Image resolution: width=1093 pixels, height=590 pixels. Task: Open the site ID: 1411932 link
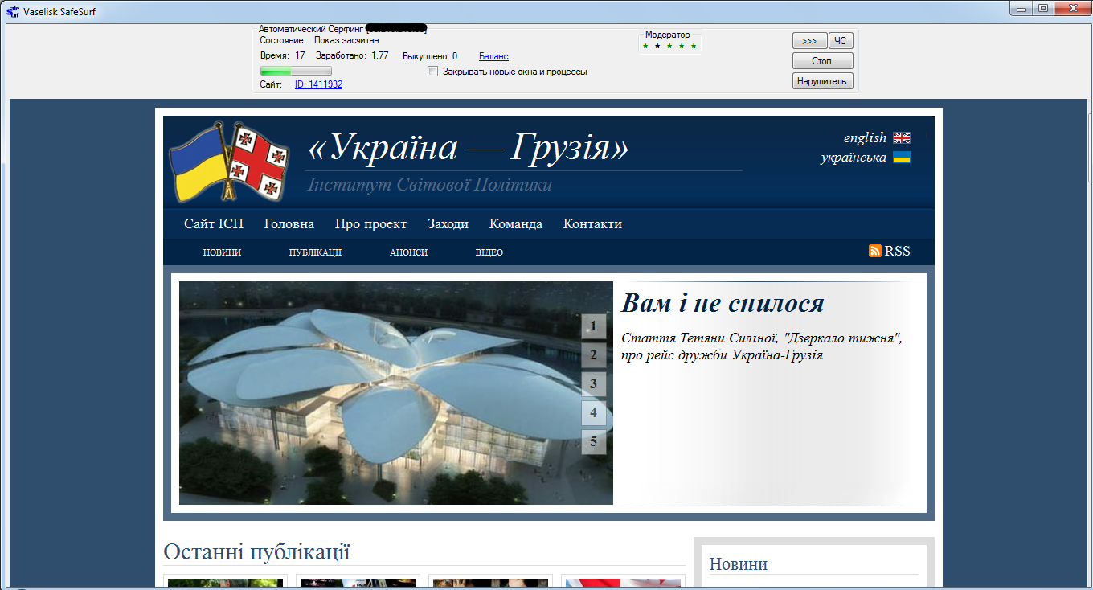(x=318, y=84)
